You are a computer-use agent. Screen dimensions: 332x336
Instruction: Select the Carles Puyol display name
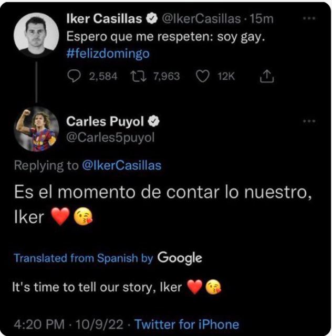coord(105,122)
